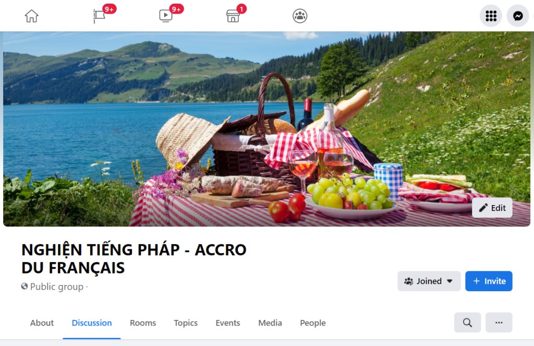The image size is (534, 346).
Task: View the Media tab
Action: (270, 323)
